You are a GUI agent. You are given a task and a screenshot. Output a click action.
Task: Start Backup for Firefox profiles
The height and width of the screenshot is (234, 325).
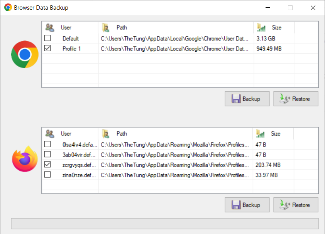pos(246,205)
